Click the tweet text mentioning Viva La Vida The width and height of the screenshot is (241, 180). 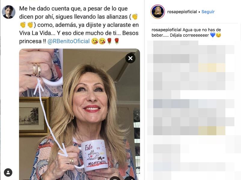(x=79, y=25)
